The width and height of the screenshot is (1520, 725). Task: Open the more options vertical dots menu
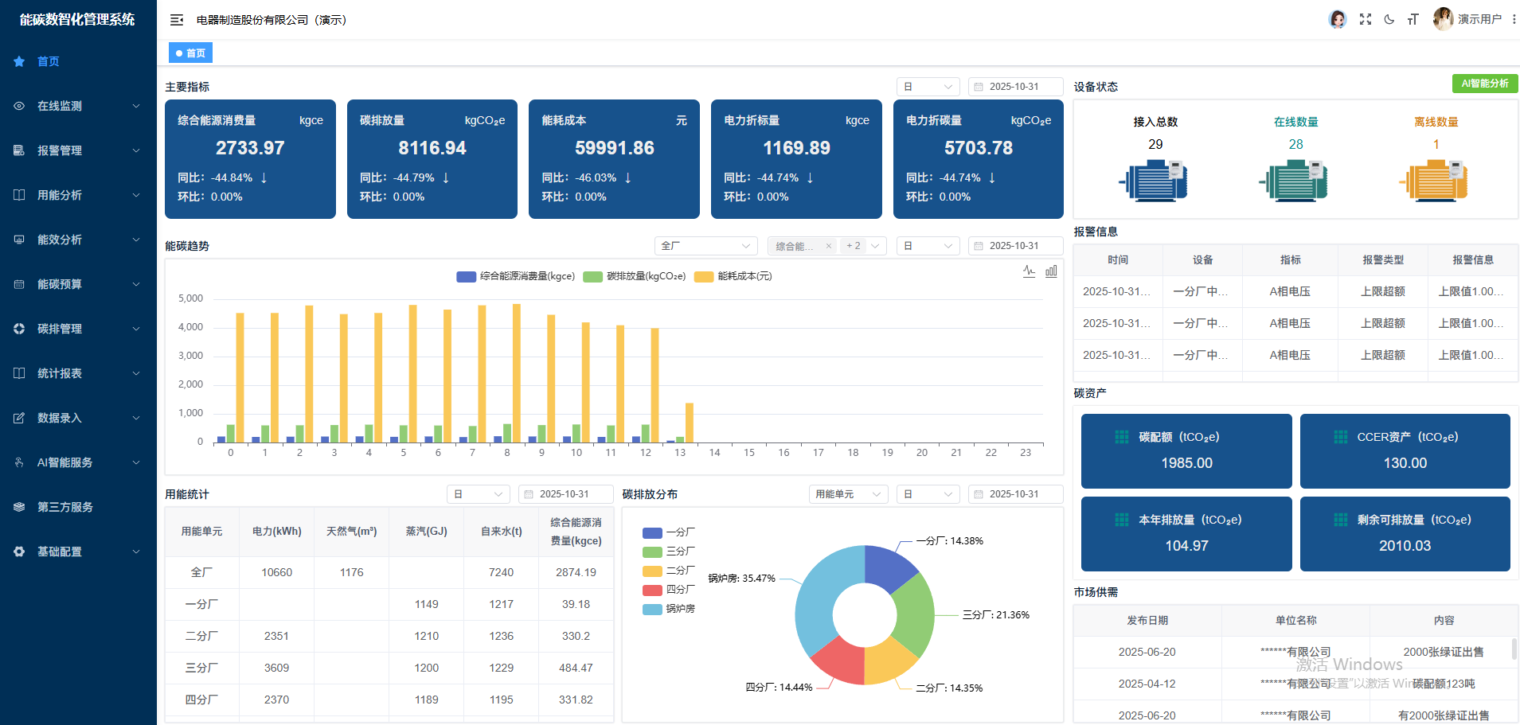(x=1514, y=19)
